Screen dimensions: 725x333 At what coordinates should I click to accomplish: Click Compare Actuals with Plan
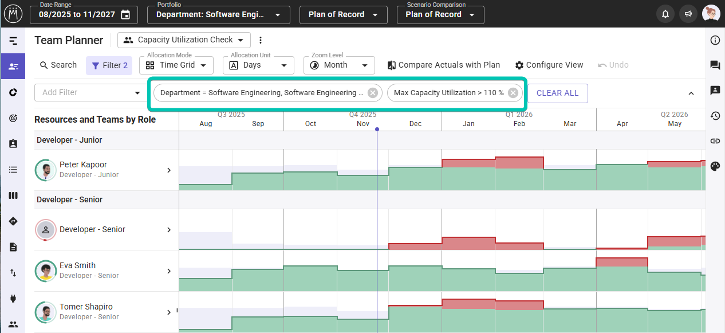pos(443,65)
